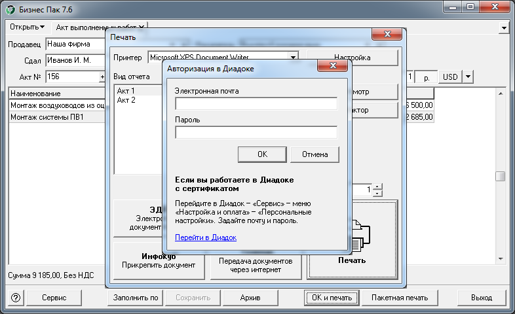
Task: Click the Сохранить button
Action: coord(193,298)
